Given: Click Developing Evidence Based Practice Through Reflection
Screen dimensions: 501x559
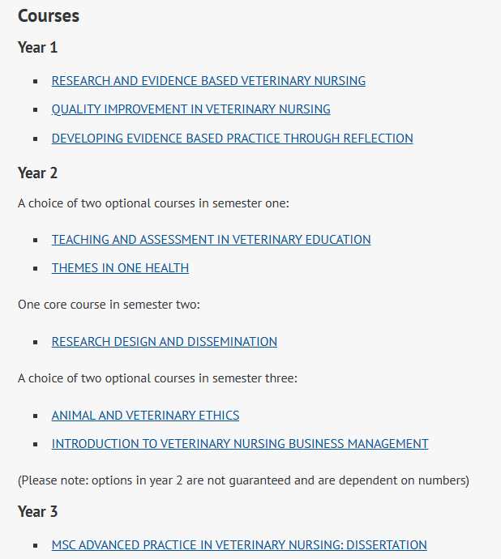Looking at the screenshot, I should tap(233, 139).
